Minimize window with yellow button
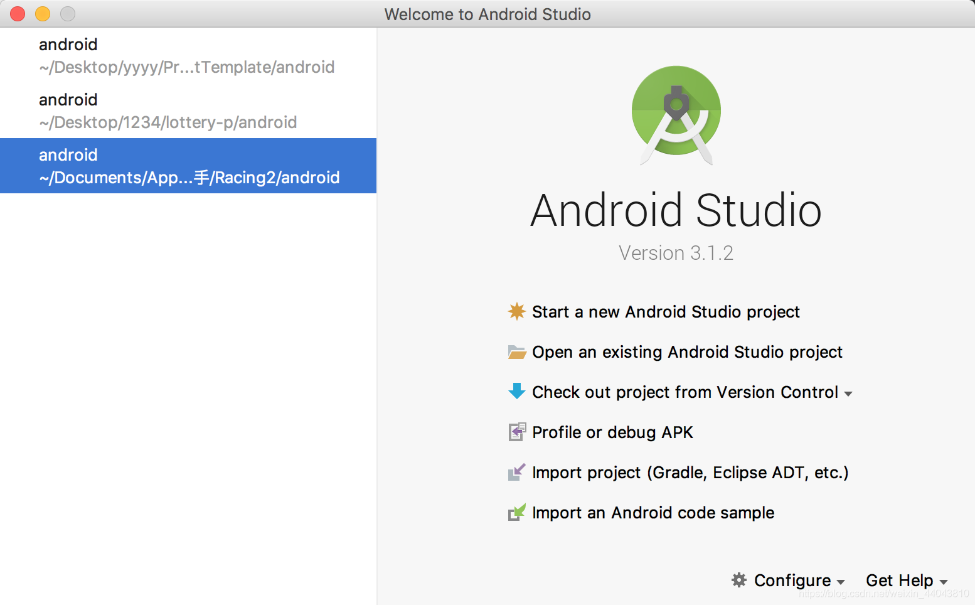Viewport: 975px width, 605px height. pyautogui.click(x=43, y=14)
